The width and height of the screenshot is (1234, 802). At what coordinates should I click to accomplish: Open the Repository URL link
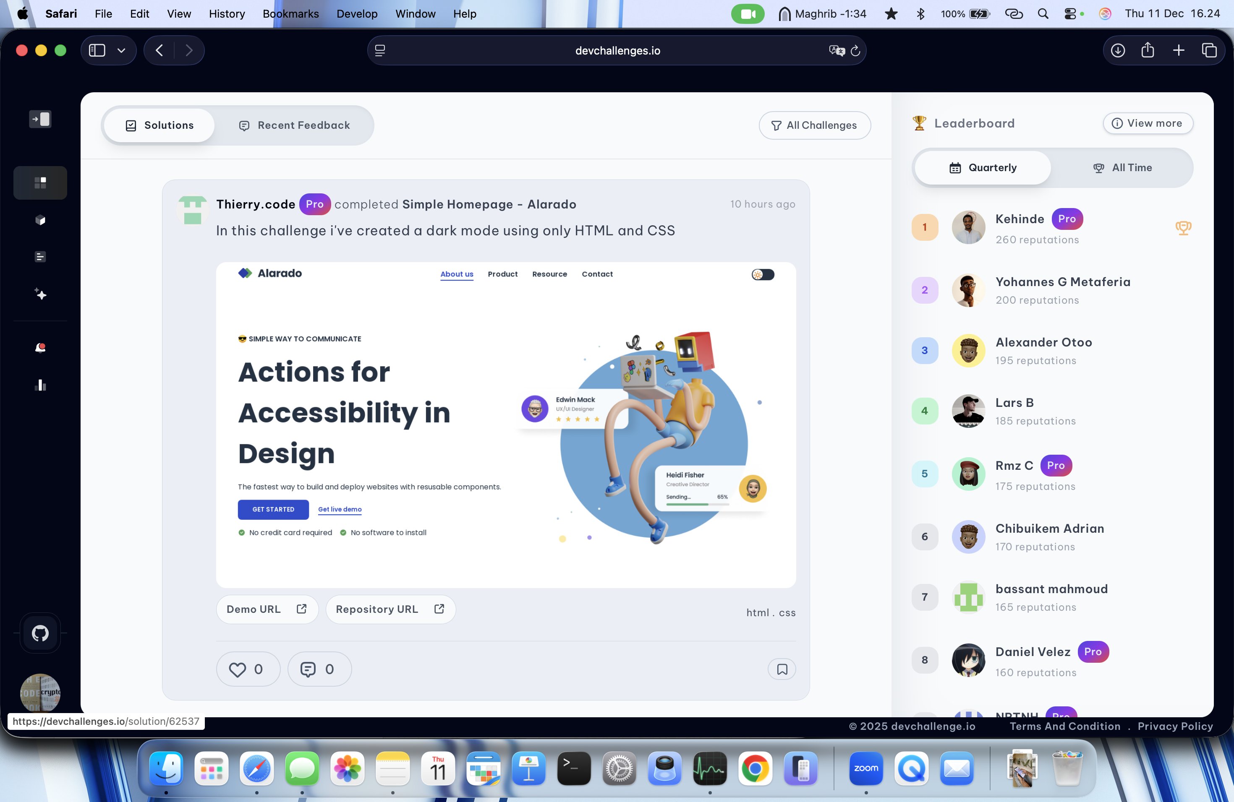(x=390, y=609)
